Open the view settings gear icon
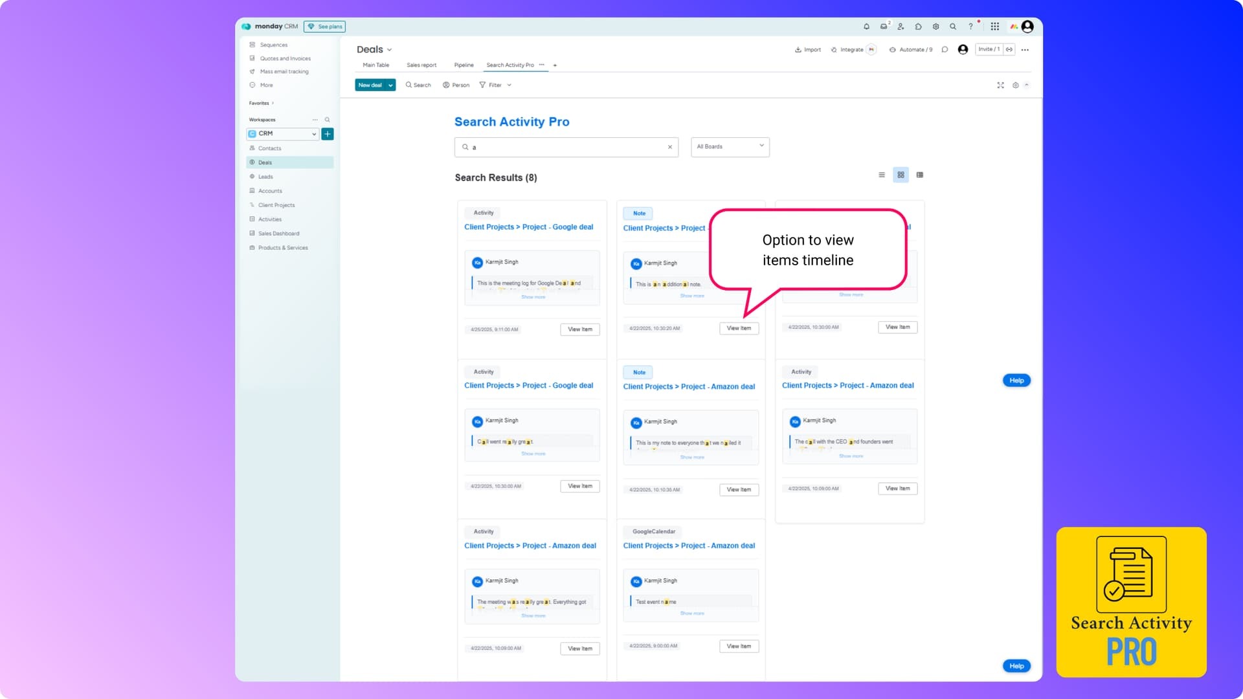This screenshot has height=699, width=1243. [x=1015, y=85]
